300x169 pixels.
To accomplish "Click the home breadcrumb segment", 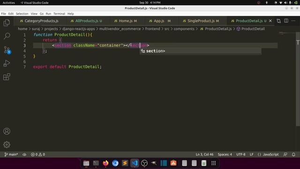I will coord(22,29).
